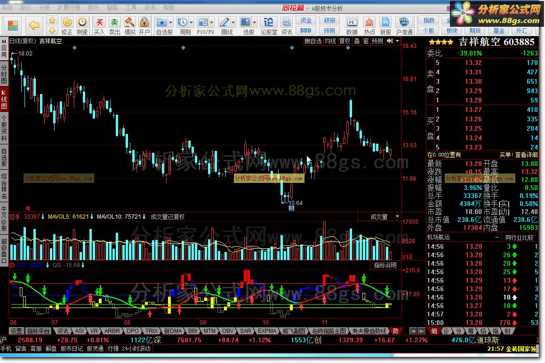Screen dimensions: 545x363
Task: Toggle 预测 in chart header
Action: pyautogui.click(x=377, y=41)
